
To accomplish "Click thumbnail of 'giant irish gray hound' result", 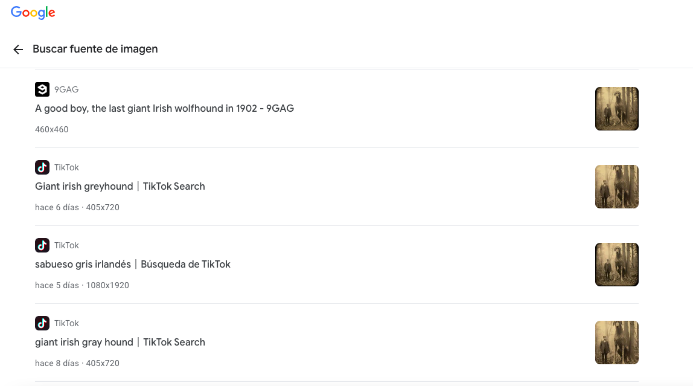I will point(616,343).
